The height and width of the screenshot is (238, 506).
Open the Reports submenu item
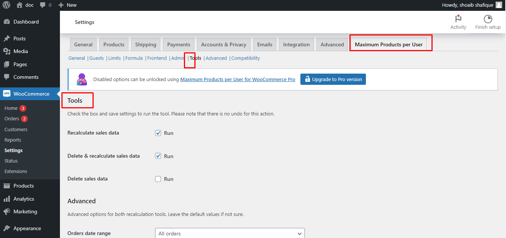[x=13, y=140]
